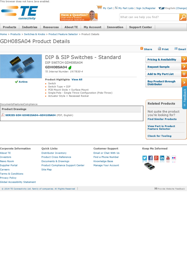
Task: Open Documents & Drawings link
Action: pos(55,161)
